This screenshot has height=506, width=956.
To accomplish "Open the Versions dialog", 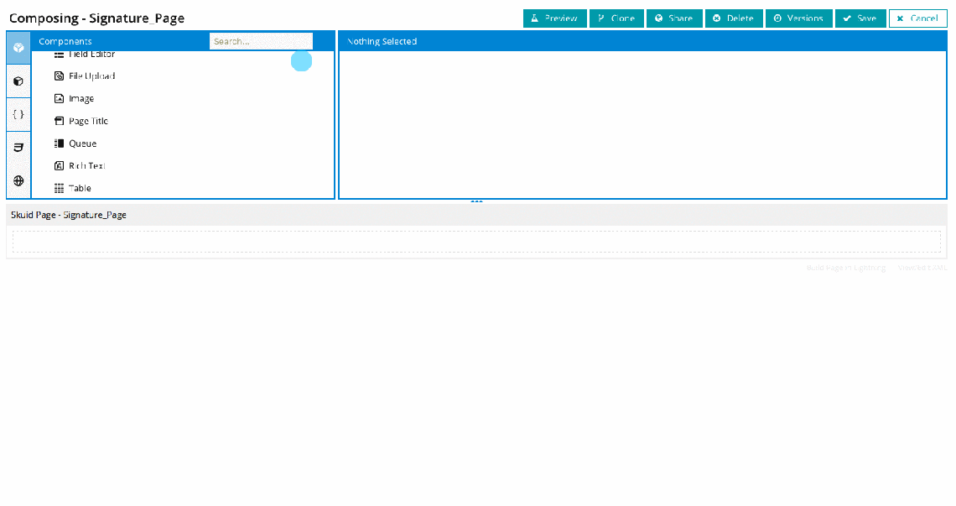I will [x=798, y=18].
